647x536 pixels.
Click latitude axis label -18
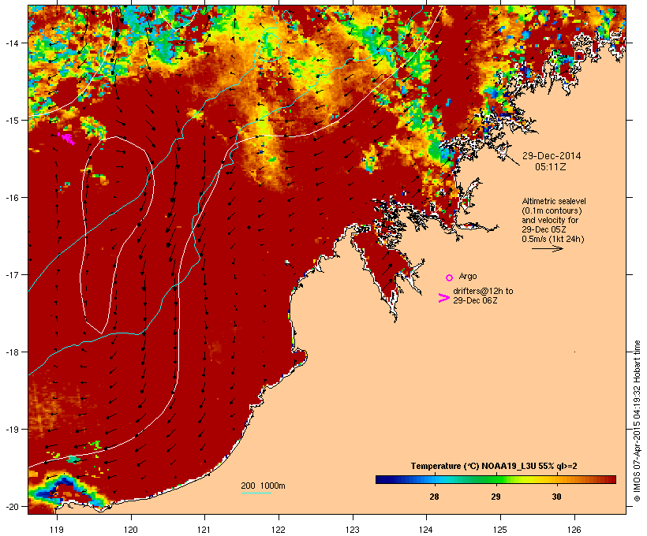11,352
